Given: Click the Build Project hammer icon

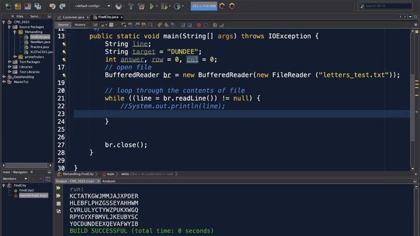Looking at the screenshot, I should coord(131,6).
